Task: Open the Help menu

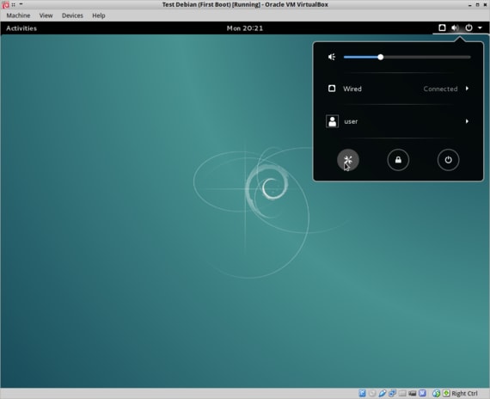Action: [99, 15]
